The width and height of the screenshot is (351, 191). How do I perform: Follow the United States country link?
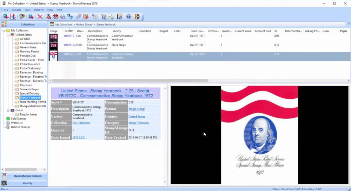[x=137, y=116]
